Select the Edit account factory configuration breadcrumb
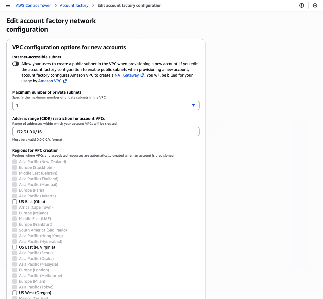323x299 pixels. point(129,5)
